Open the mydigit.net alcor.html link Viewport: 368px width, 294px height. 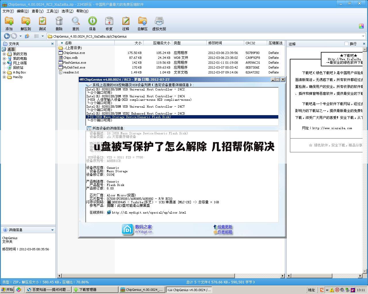[149, 213]
